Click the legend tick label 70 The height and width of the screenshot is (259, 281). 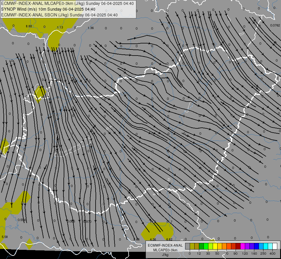(x=226, y=254)
